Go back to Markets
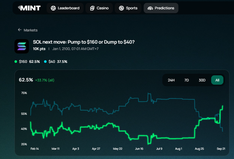The width and height of the screenshot is (234, 159). (28, 30)
